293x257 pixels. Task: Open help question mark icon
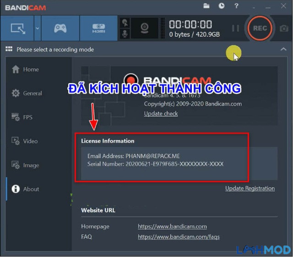(x=236, y=6)
